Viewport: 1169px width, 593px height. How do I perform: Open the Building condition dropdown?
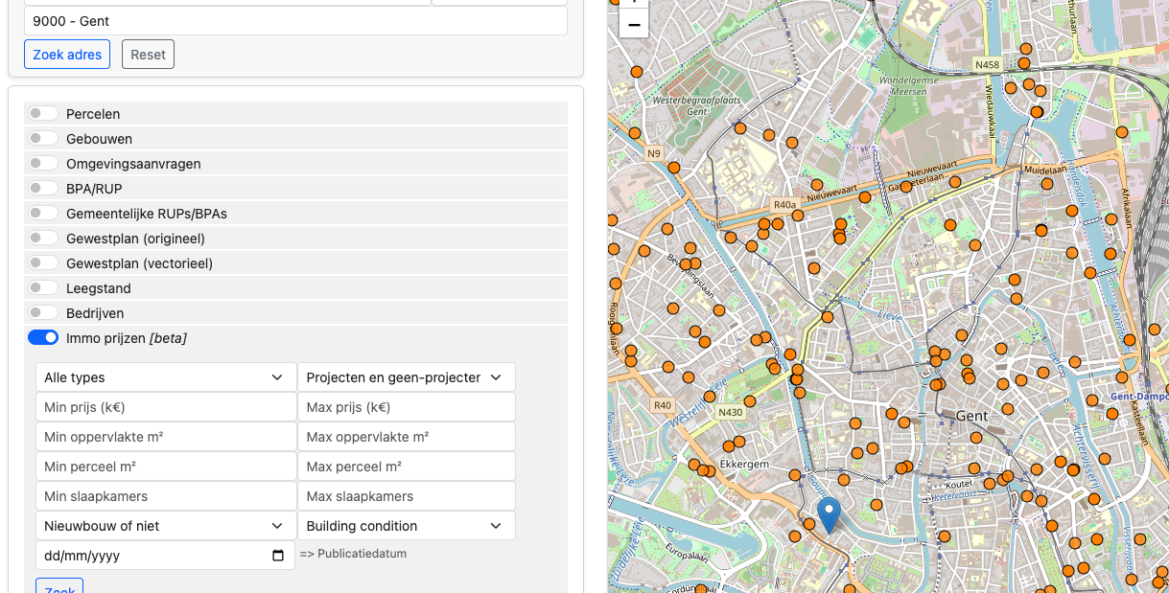click(407, 526)
